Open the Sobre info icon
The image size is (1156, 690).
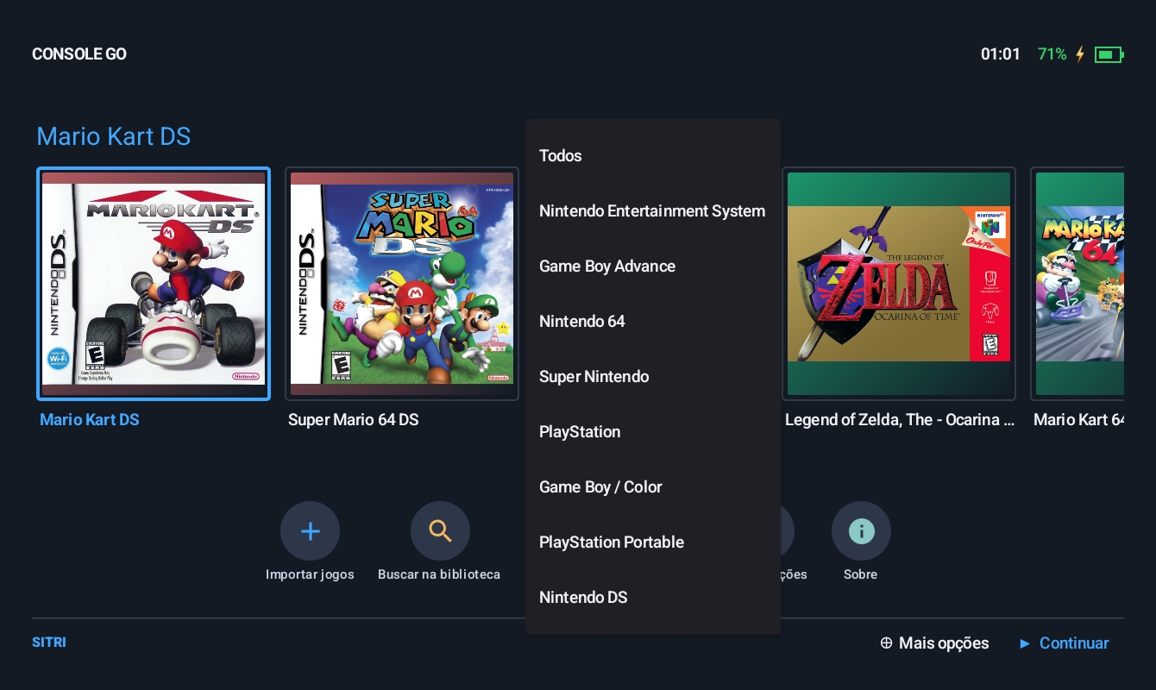coord(861,531)
